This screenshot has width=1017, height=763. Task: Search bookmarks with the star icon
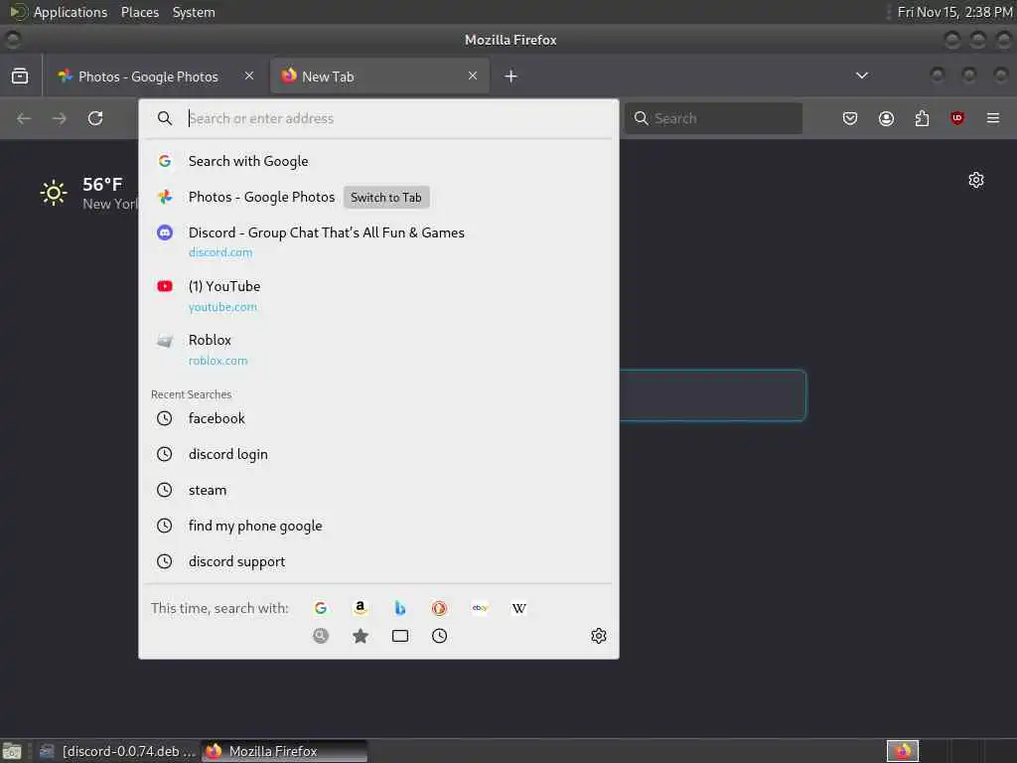click(x=361, y=636)
